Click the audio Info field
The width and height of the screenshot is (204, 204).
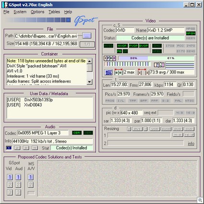point(53,141)
